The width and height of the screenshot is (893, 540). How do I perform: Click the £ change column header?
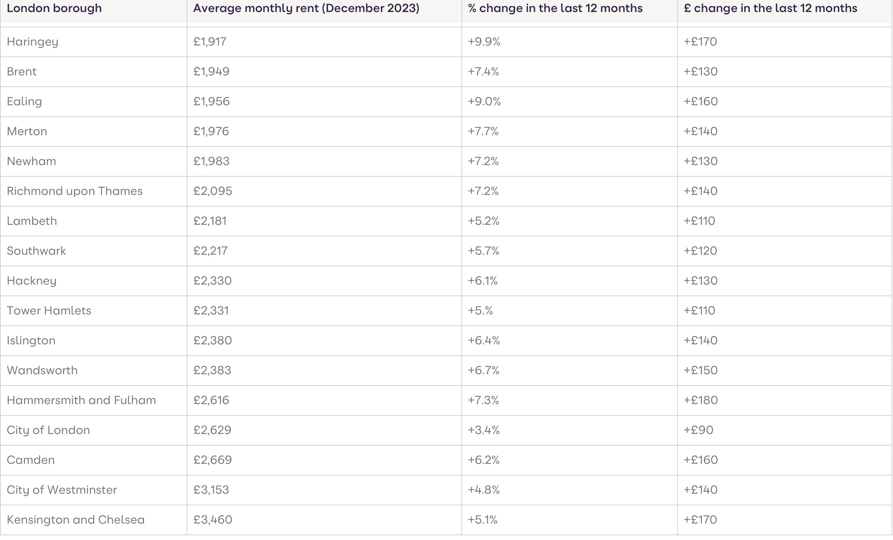pyautogui.click(x=770, y=8)
